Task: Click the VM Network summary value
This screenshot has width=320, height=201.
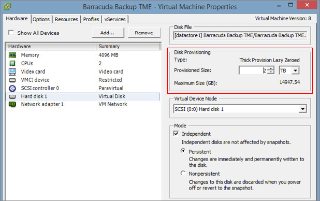Action: [x=113, y=104]
